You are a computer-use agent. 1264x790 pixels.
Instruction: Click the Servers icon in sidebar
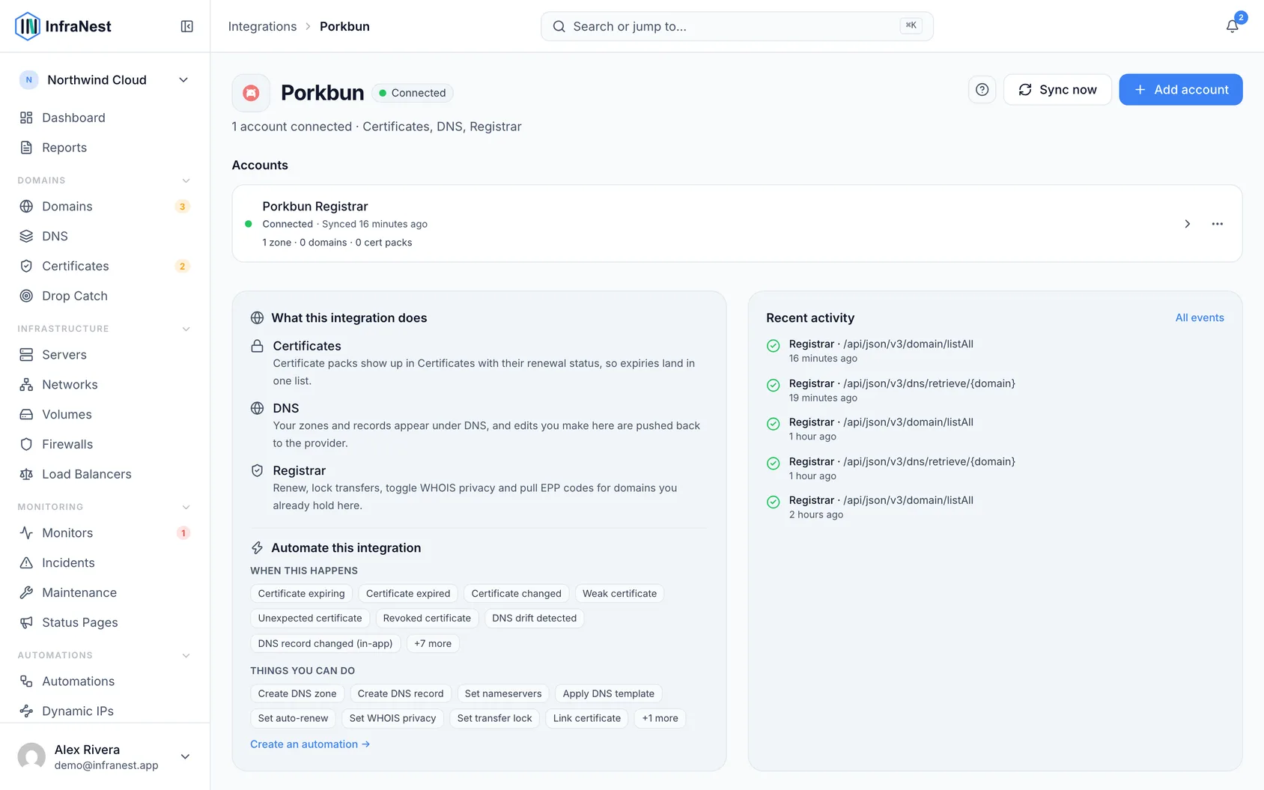26,355
